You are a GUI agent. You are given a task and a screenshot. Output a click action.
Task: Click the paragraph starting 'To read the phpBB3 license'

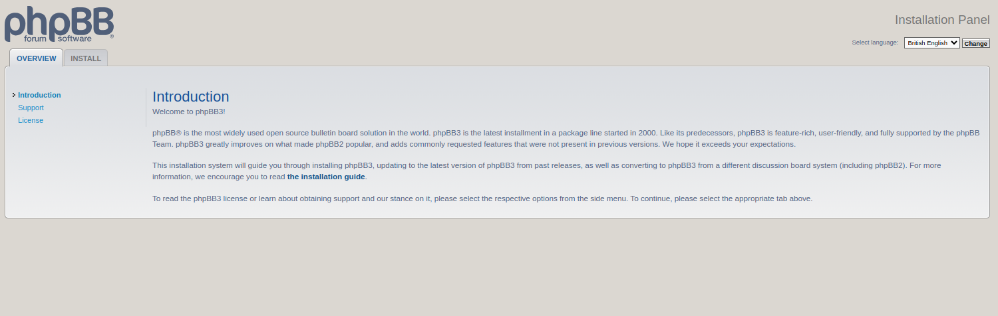482,198
